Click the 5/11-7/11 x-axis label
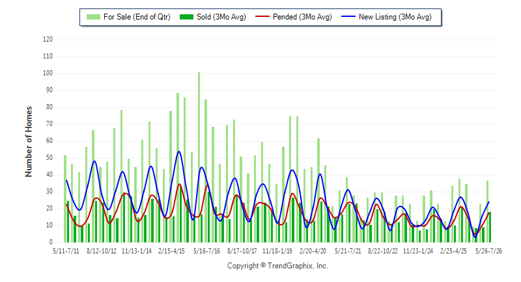521x282 pixels. point(66,251)
